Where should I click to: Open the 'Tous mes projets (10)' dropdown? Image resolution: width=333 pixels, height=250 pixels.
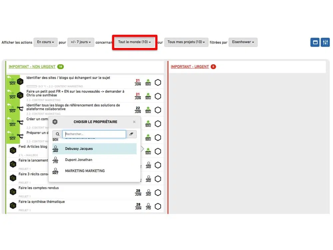[x=186, y=42]
